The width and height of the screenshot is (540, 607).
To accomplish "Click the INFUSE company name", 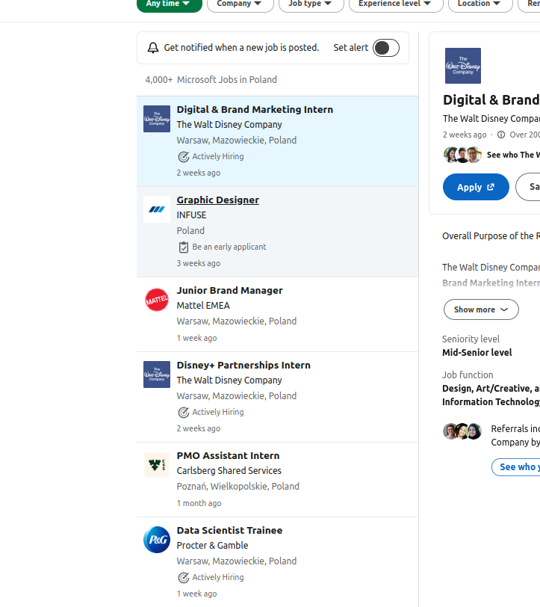I will pyautogui.click(x=191, y=215).
